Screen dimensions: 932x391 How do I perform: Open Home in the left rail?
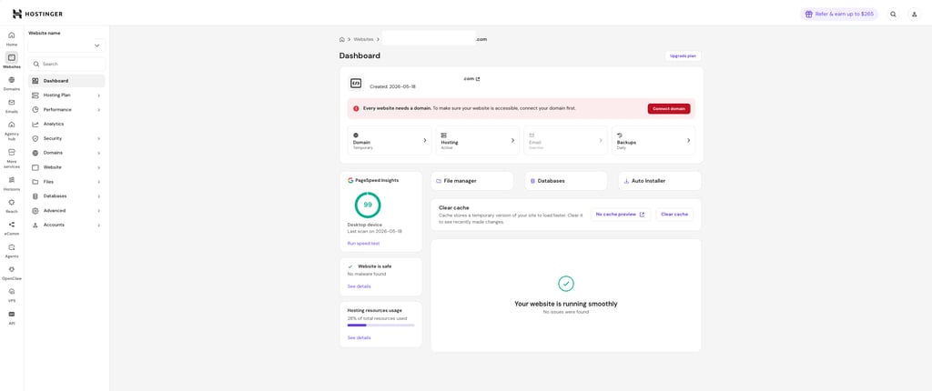coord(12,38)
